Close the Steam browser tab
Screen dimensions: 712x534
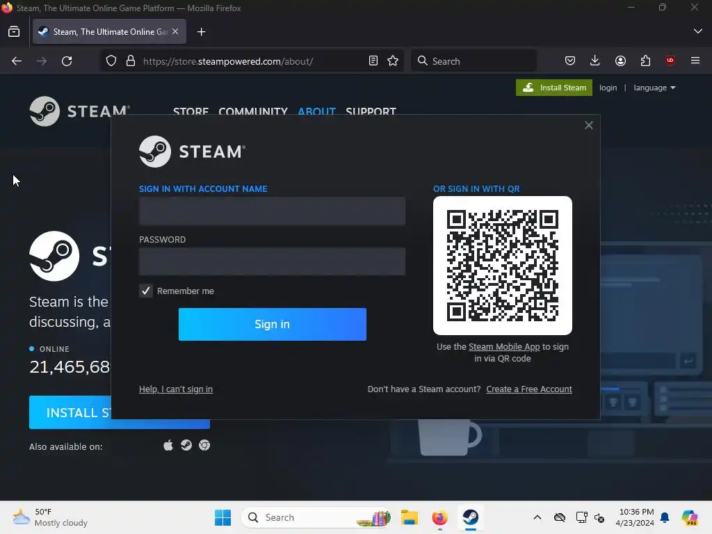pos(175,31)
